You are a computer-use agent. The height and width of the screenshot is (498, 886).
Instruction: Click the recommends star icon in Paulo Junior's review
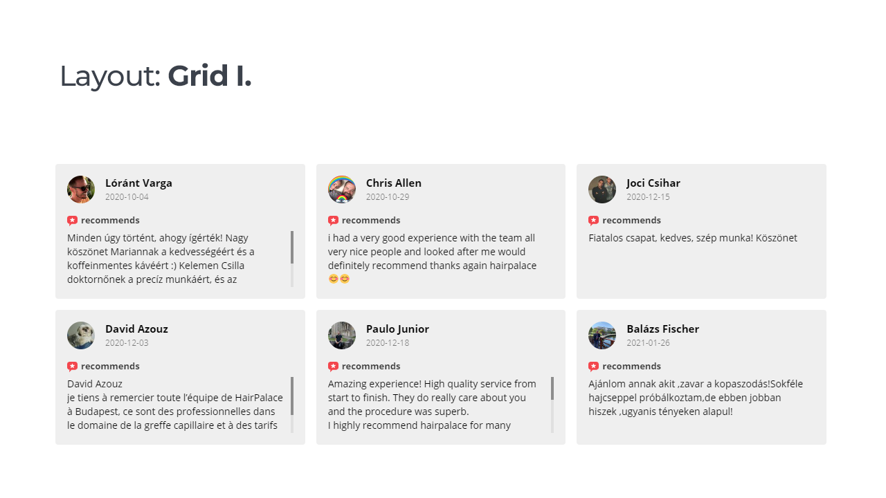coord(334,367)
